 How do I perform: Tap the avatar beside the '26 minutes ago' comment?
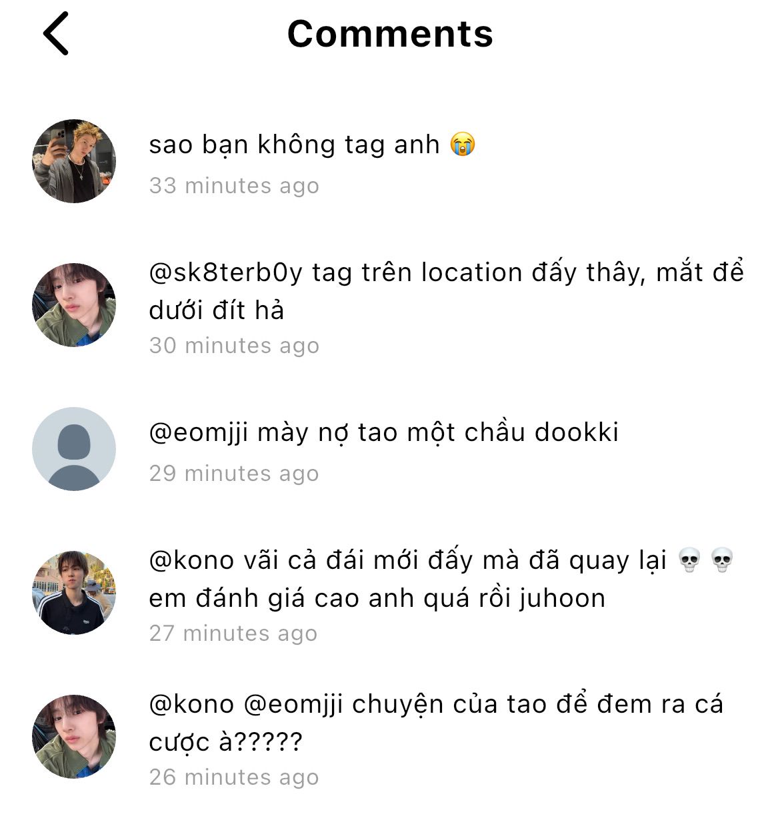tap(74, 737)
